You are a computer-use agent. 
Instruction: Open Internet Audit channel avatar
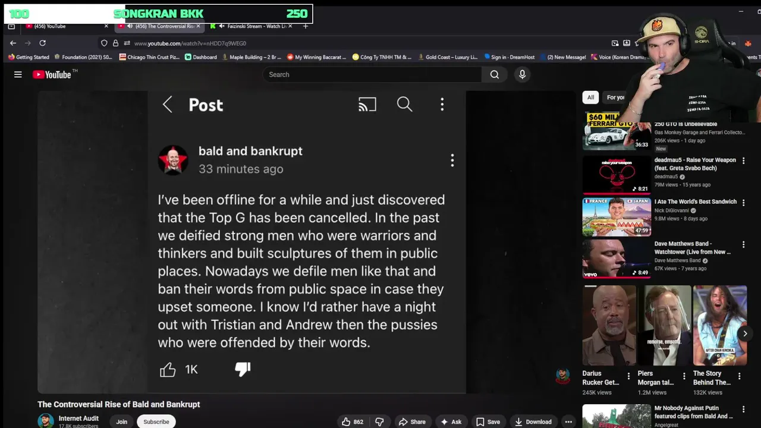(46, 421)
